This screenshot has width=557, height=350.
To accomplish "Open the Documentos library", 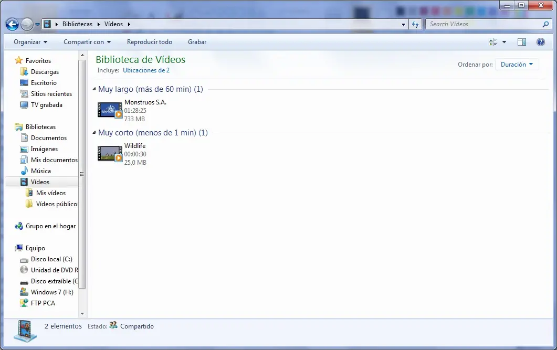I will (49, 137).
